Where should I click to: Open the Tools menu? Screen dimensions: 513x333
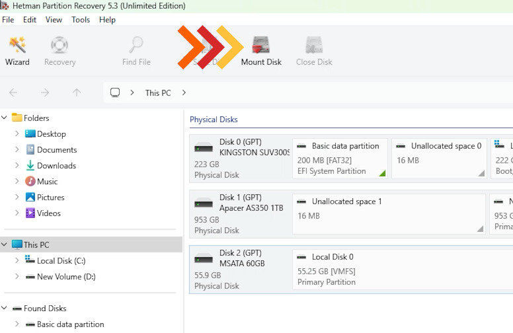[x=81, y=20]
